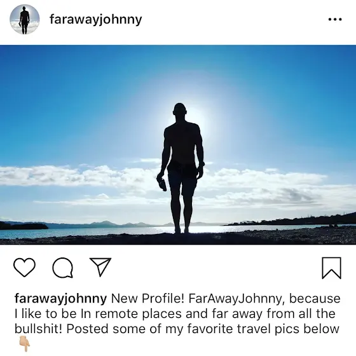
Task: Tap the silhouetted man in the photo
Action: click(x=182, y=168)
